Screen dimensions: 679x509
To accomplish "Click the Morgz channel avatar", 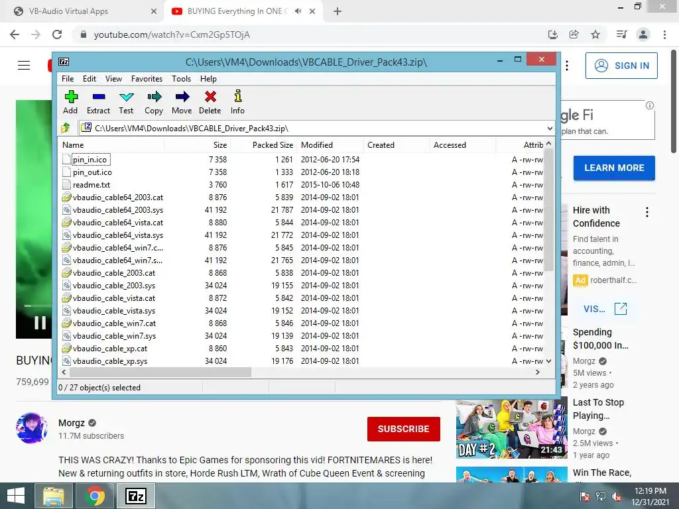I will pyautogui.click(x=32, y=428).
